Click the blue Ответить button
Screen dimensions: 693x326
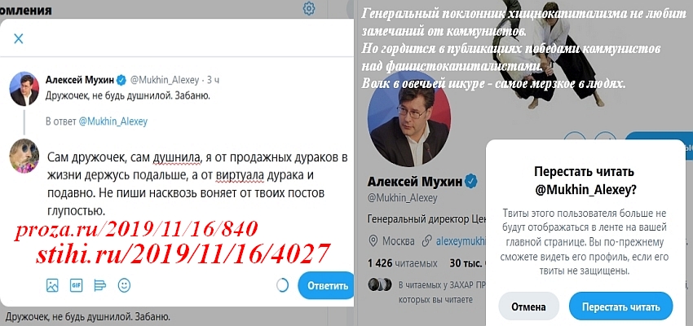pyautogui.click(x=326, y=285)
